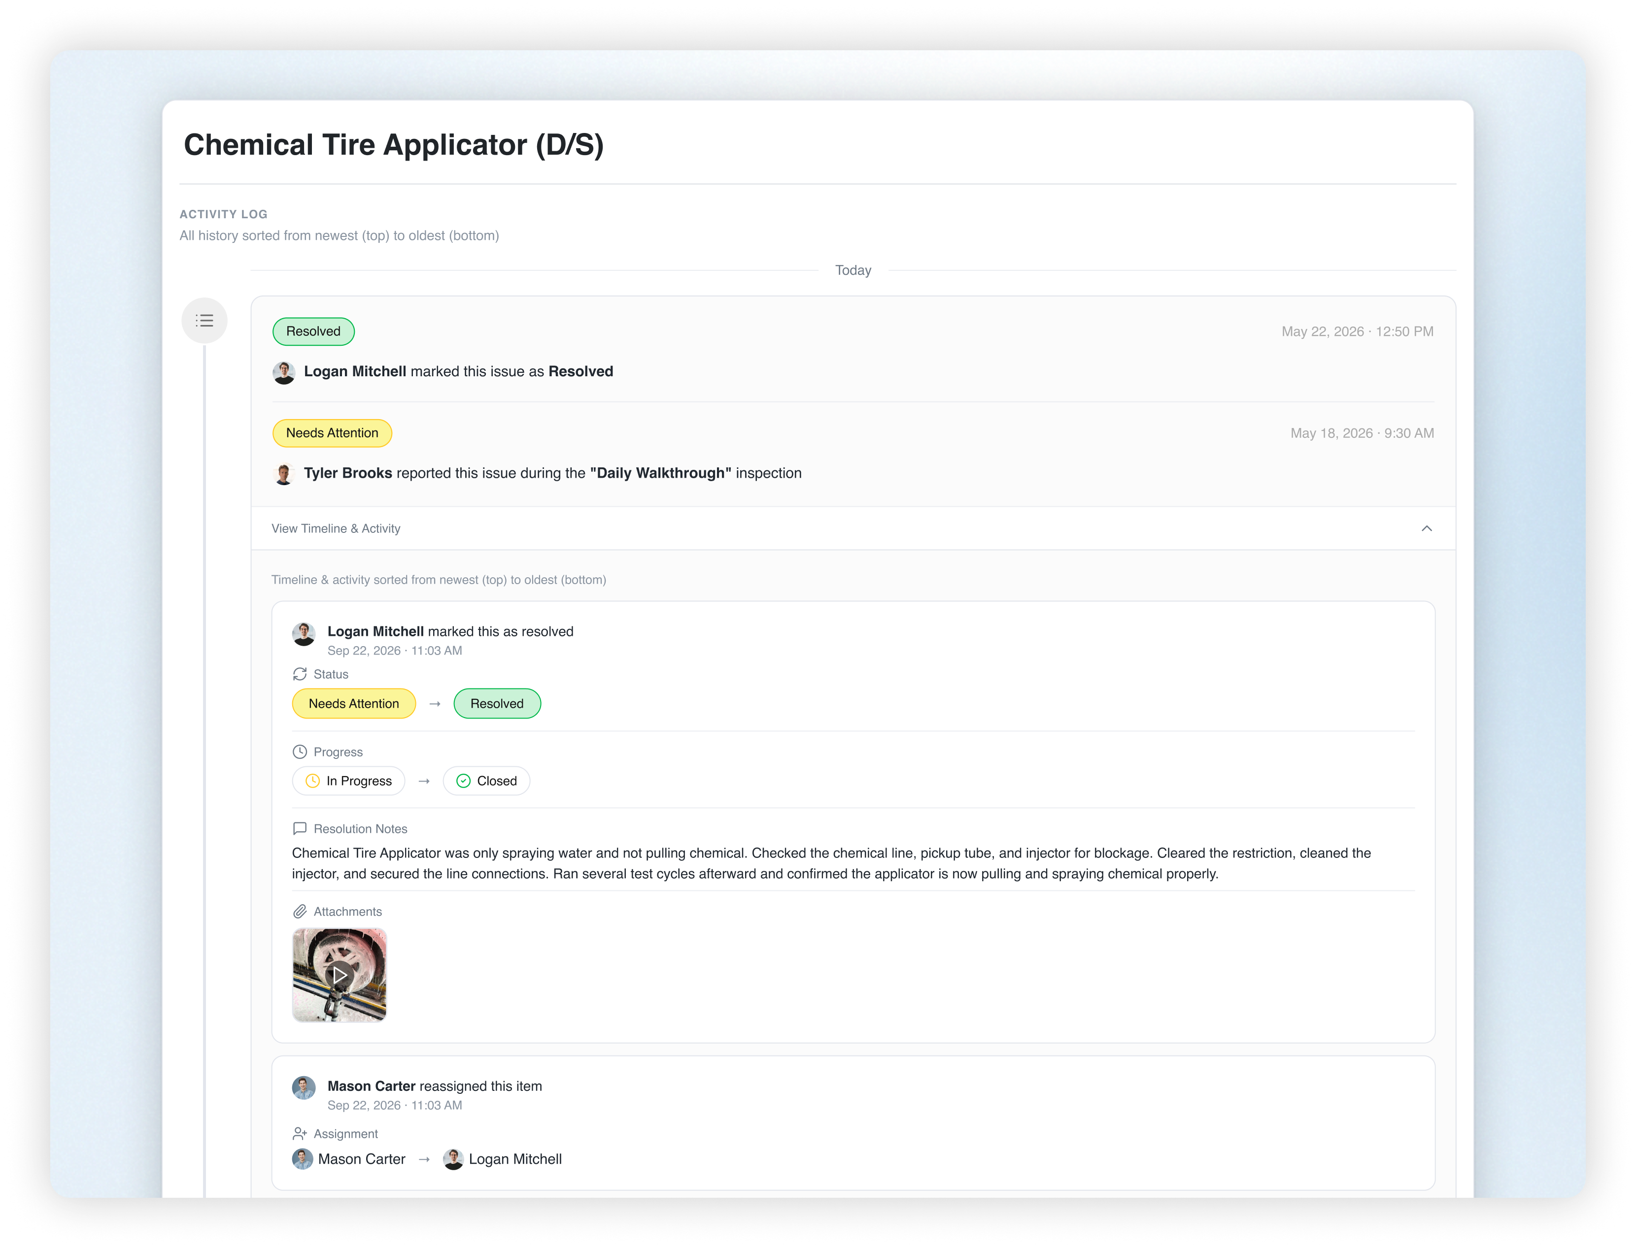The height and width of the screenshot is (1248, 1636).
Task: Click the Tyler Brooks name
Action: [348, 473]
